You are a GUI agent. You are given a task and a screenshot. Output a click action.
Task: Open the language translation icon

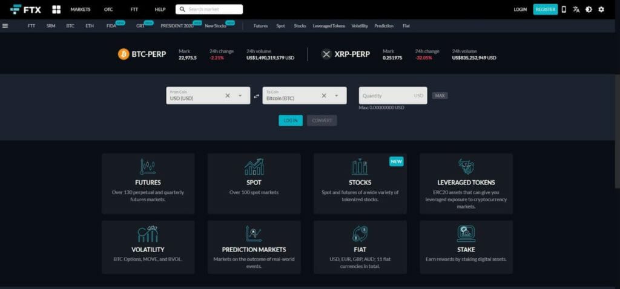click(576, 10)
